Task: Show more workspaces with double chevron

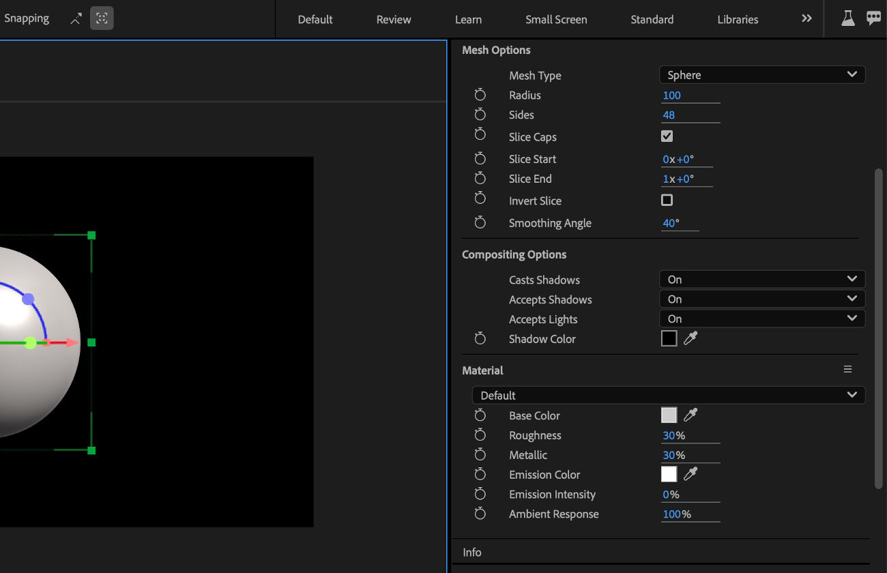Action: click(x=806, y=18)
